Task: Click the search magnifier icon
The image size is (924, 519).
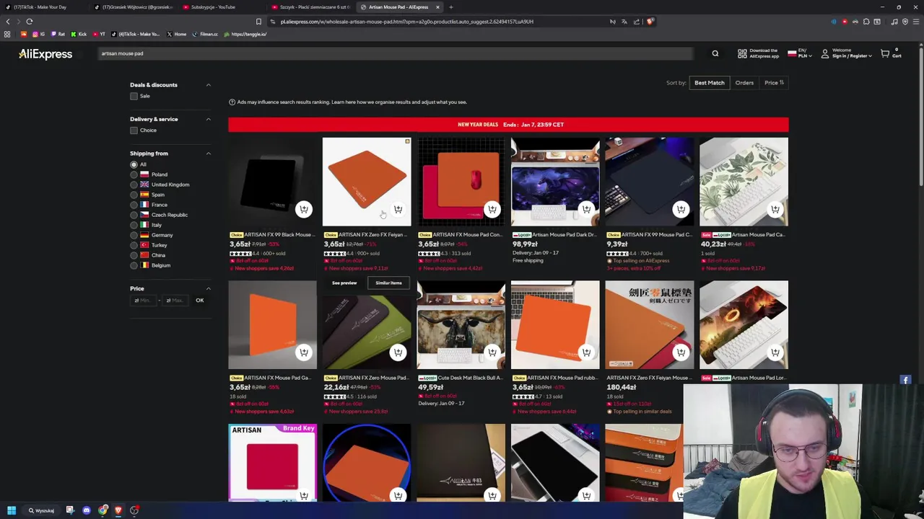Action: pos(715,53)
